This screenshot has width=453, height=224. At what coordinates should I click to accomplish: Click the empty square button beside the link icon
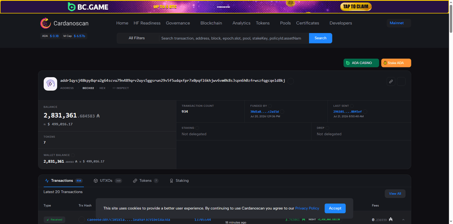click(x=401, y=81)
